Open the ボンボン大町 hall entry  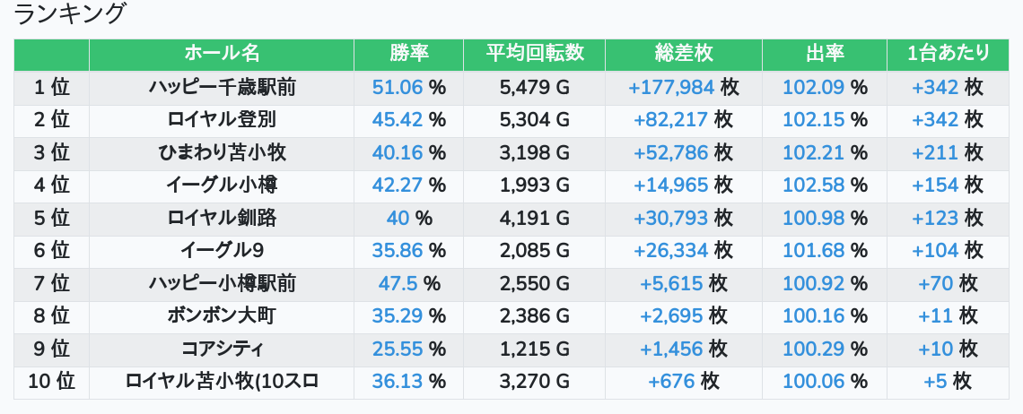point(222,316)
